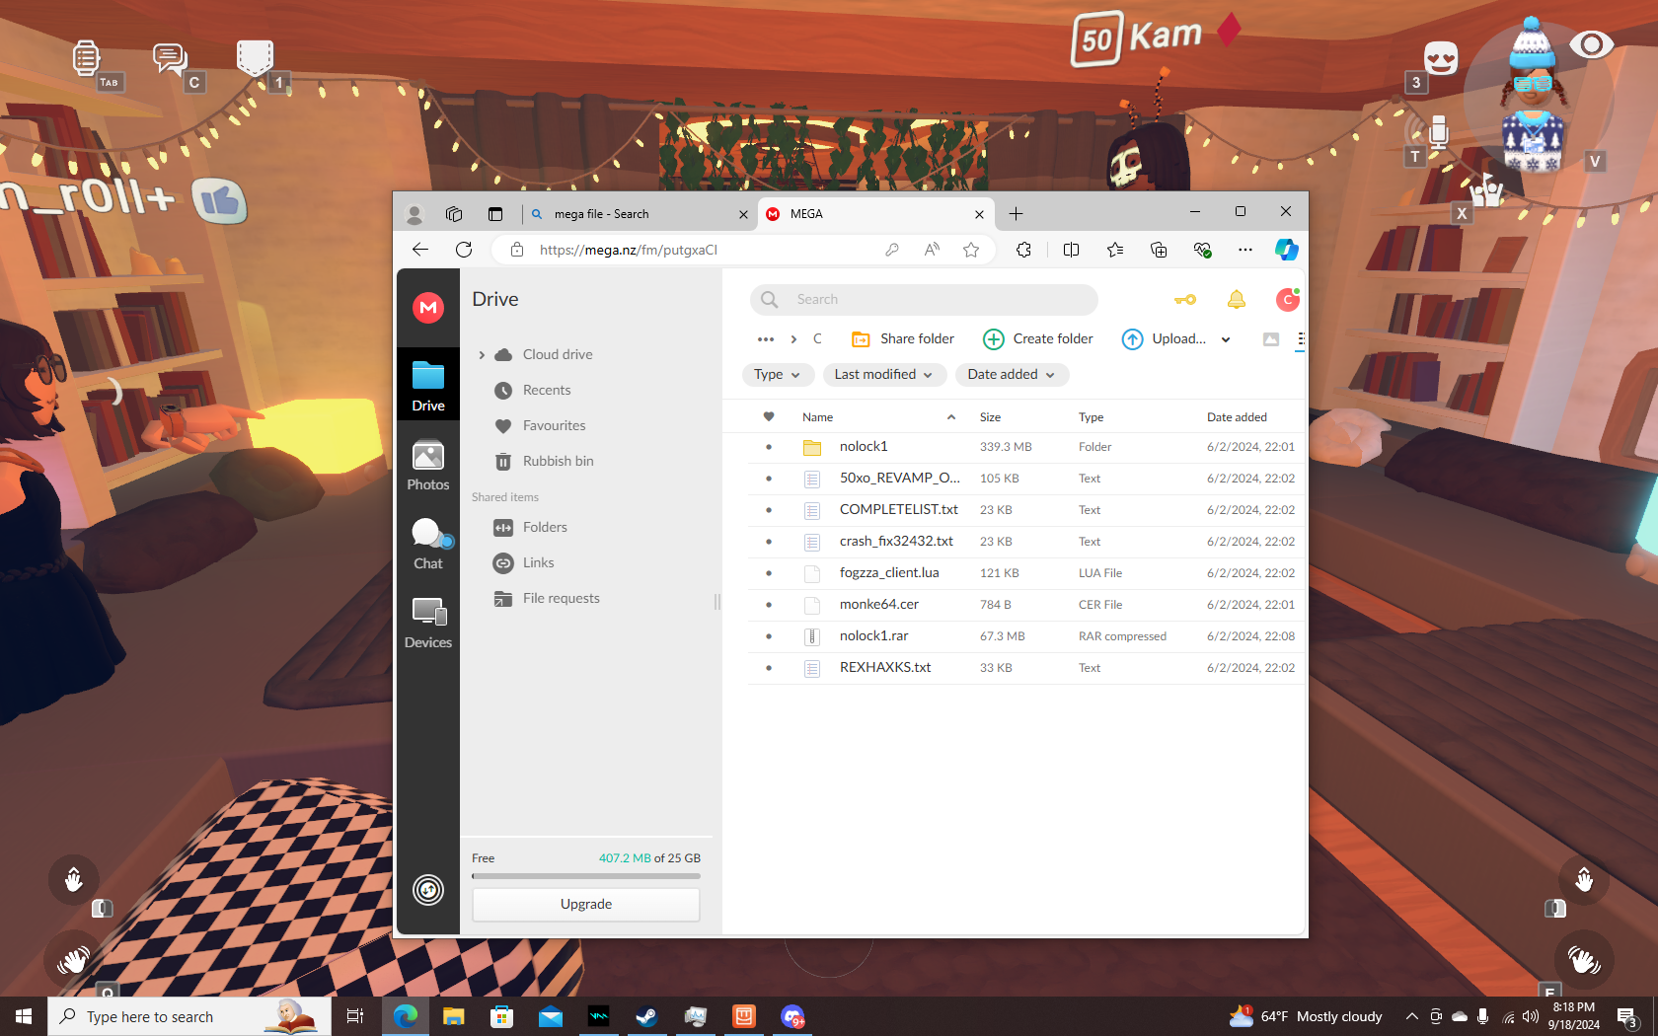Click the password key icon in address bar

pos(892,250)
